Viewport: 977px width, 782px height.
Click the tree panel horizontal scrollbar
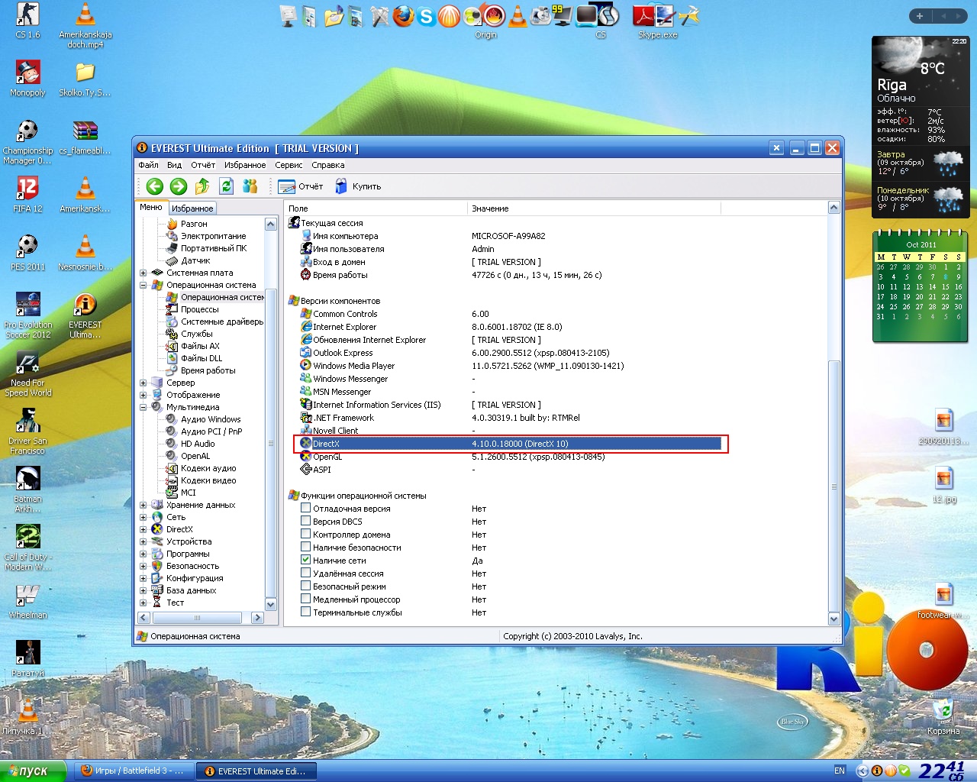pos(197,618)
